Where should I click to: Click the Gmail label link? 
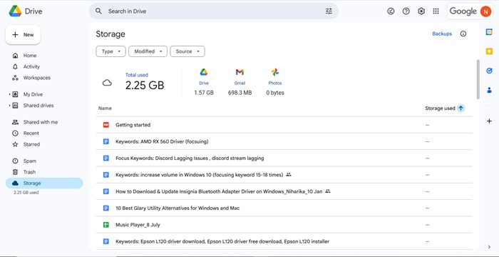point(240,84)
